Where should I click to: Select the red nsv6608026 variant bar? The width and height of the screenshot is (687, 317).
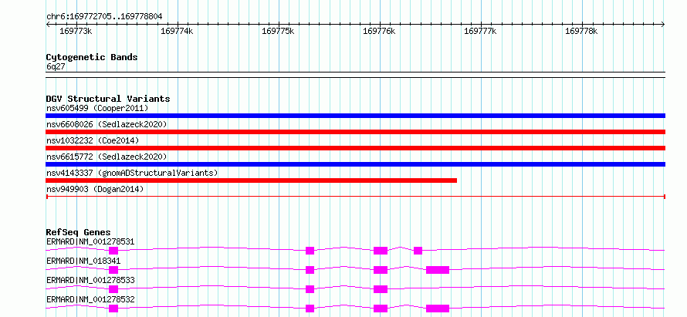(x=355, y=132)
